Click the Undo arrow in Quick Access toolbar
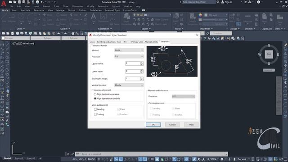288x162 pixels. [42, 2]
